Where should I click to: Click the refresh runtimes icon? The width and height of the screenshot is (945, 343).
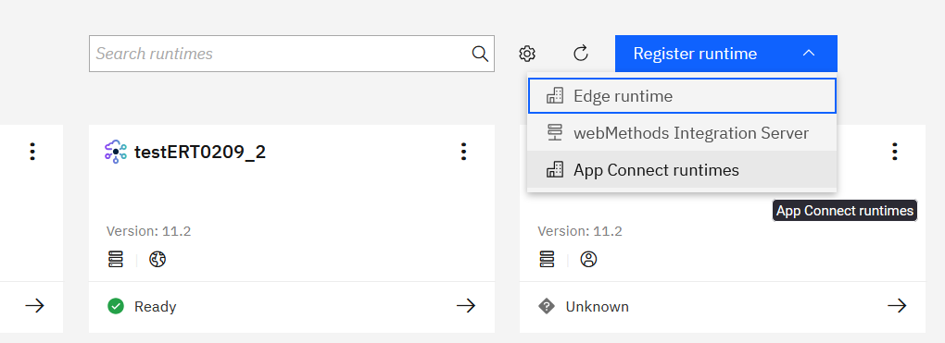click(x=580, y=54)
